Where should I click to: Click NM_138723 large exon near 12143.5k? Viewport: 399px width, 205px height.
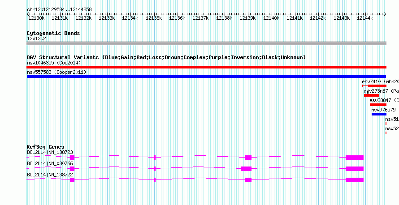[355, 158]
